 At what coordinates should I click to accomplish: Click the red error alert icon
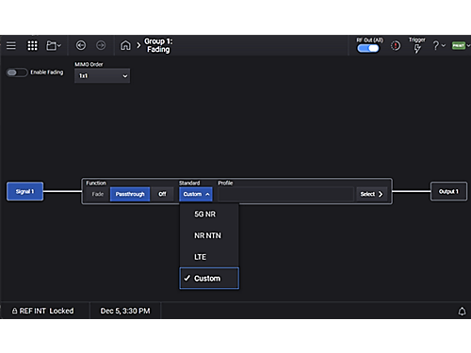[x=396, y=46]
